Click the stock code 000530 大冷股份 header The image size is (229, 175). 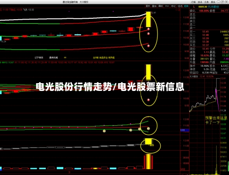pyautogui.click(x=208, y=7)
